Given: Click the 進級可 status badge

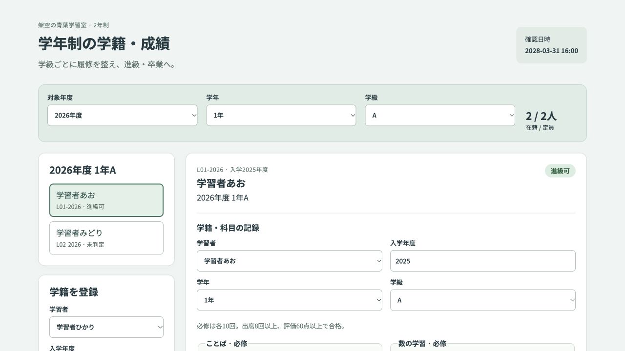Looking at the screenshot, I should point(560,171).
